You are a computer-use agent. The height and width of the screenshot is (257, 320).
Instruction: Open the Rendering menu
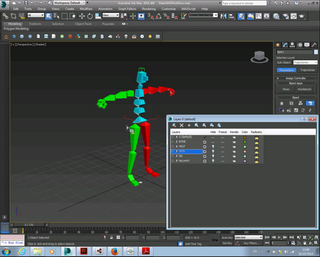tap(149, 9)
